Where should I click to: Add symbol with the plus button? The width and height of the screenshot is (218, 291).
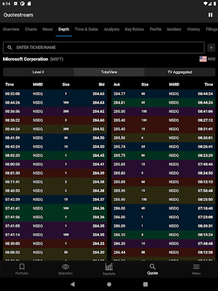click(211, 48)
